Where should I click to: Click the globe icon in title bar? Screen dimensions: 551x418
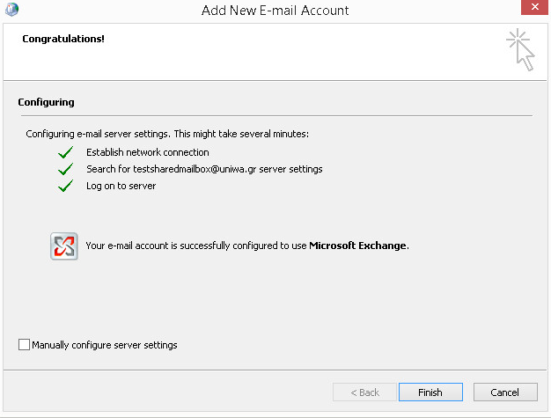12,9
